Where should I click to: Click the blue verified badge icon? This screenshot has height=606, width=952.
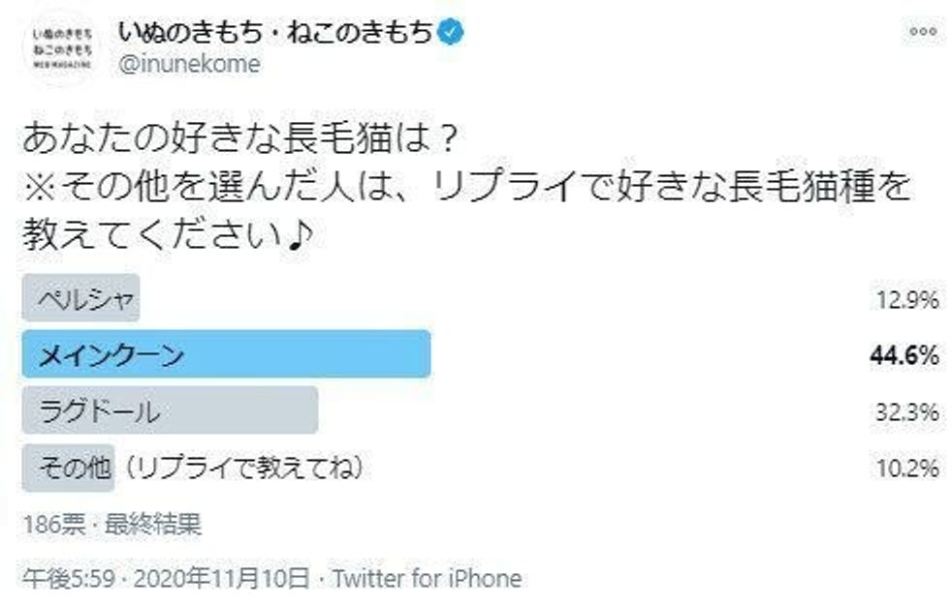click(454, 32)
